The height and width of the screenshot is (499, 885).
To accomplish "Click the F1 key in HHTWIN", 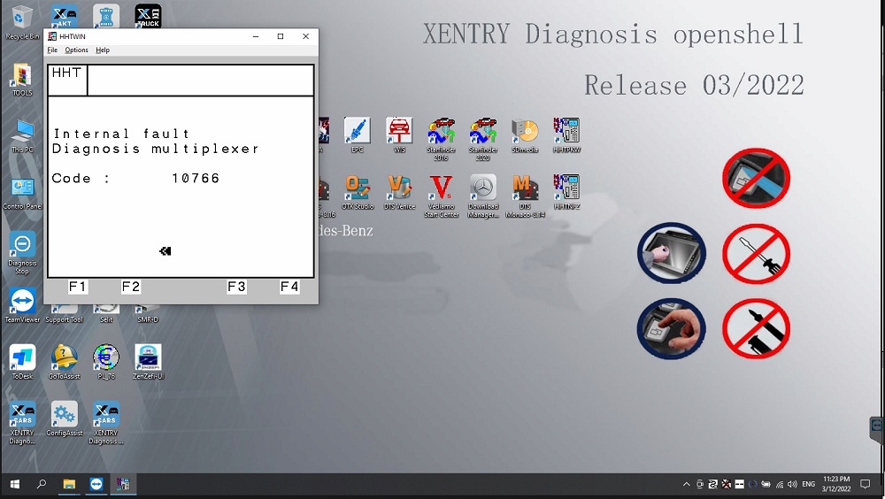I will pos(77,287).
